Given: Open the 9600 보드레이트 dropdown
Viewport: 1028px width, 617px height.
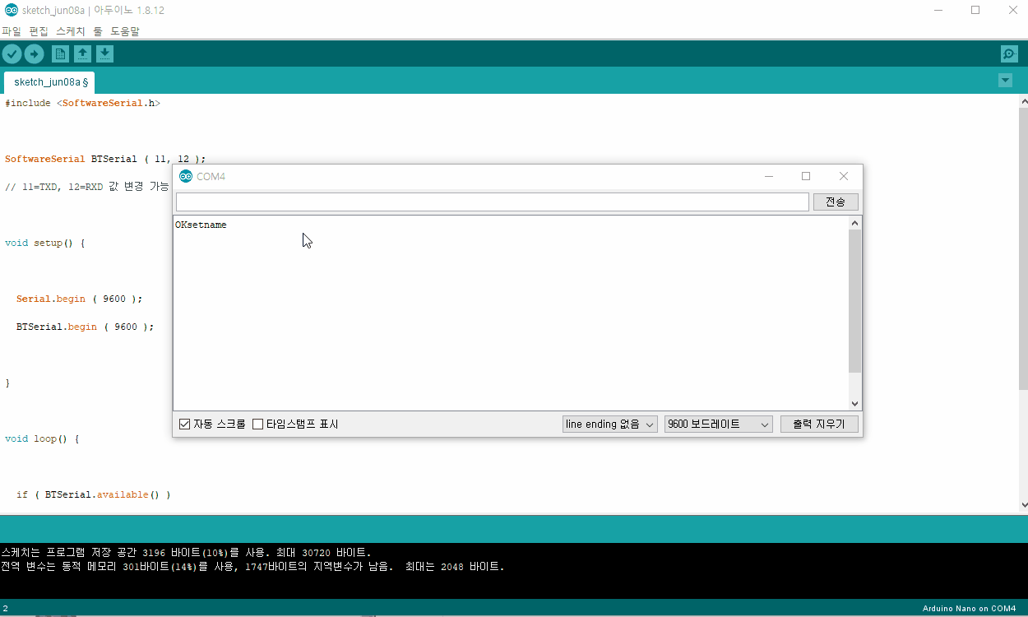Looking at the screenshot, I should click(x=719, y=424).
